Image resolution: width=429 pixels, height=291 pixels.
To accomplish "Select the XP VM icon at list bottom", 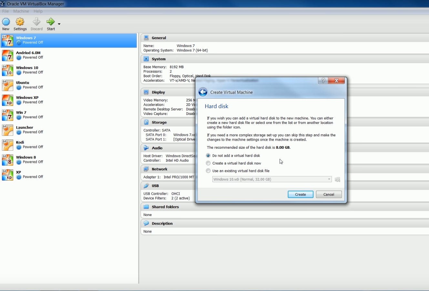I will click(x=8, y=174).
